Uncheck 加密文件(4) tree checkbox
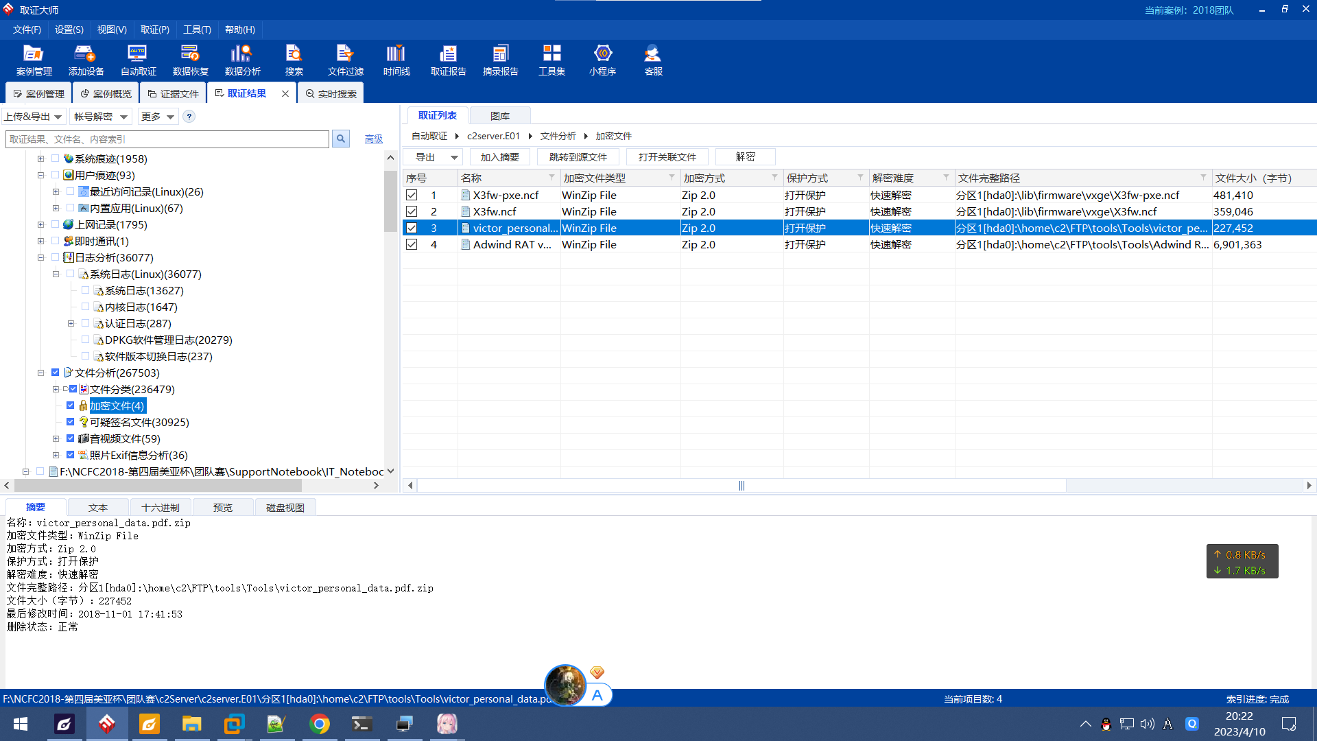1317x741 pixels. [x=71, y=405]
